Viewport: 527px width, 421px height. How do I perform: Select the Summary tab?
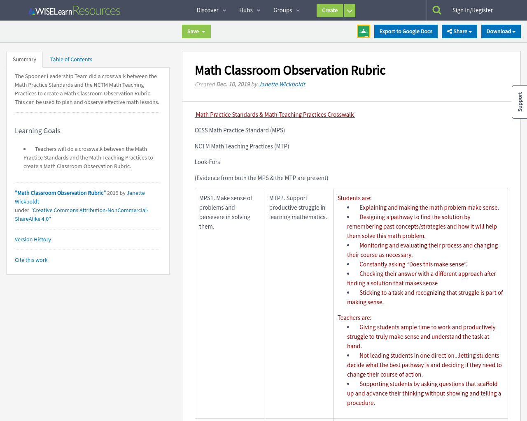[24, 59]
